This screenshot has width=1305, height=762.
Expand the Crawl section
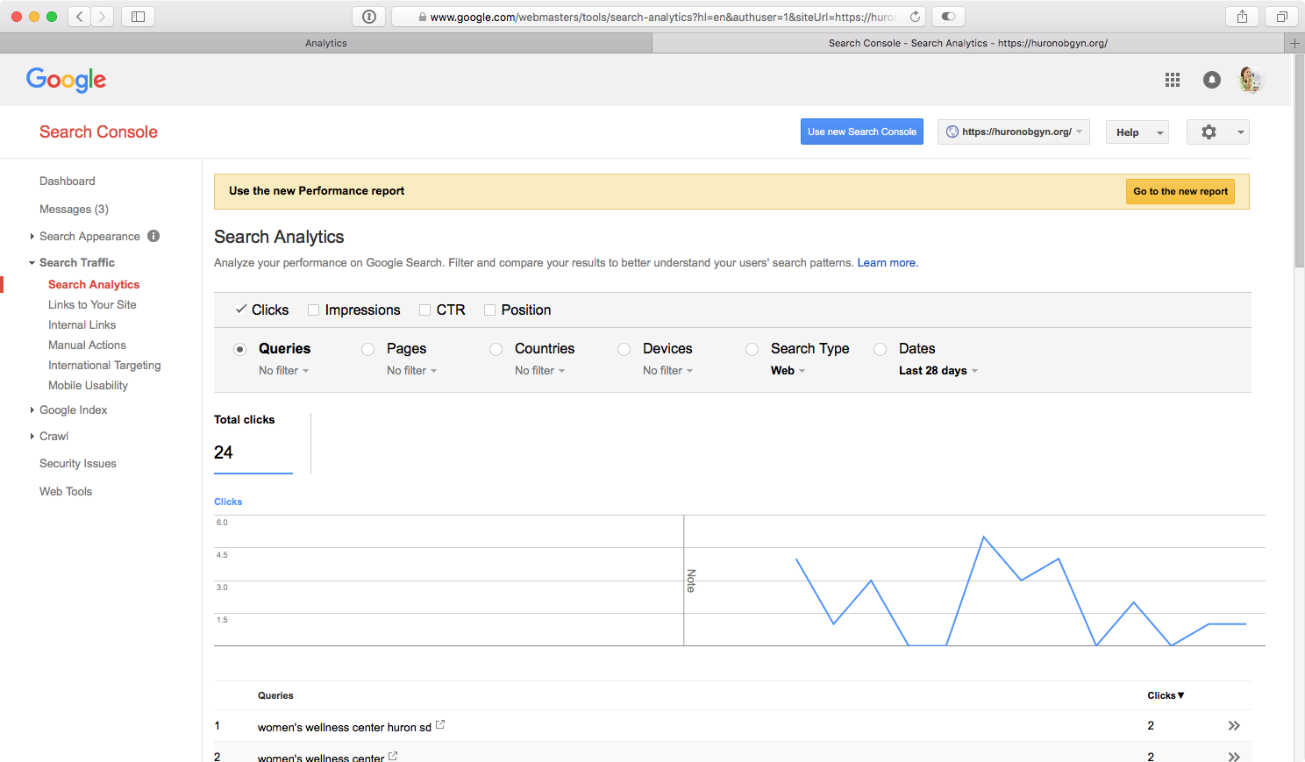coord(32,437)
